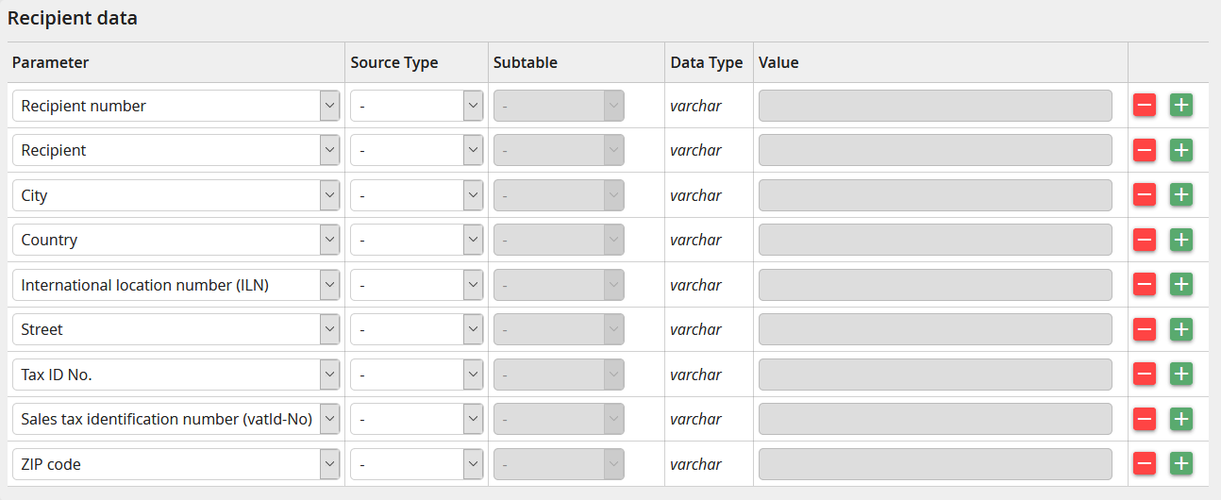The width and height of the screenshot is (1221, 500).
Task: Click Value field for Sales tax identification number
Action: coord(935,419)
